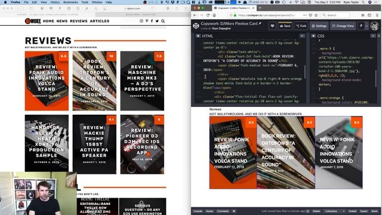Open a new tab with the plus button
The height and width of the screenshot is (215, 382).
coord(260,8)
